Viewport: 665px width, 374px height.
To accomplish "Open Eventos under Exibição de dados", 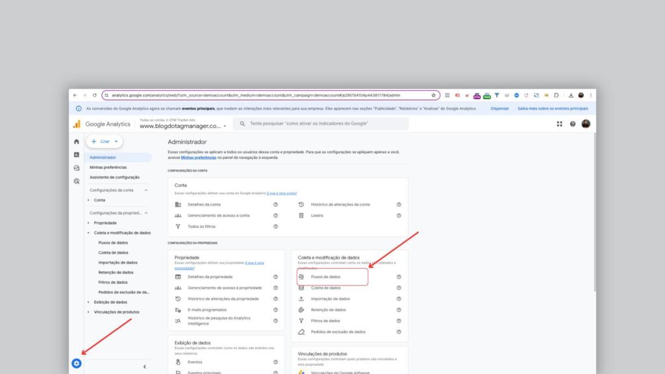I will pos(195,362).
